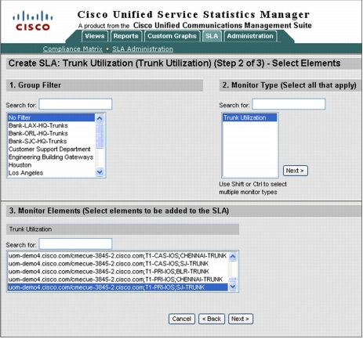This screenshot has height=339, width=363.
Task: Open the Views tab
Action: pos(95,36)
